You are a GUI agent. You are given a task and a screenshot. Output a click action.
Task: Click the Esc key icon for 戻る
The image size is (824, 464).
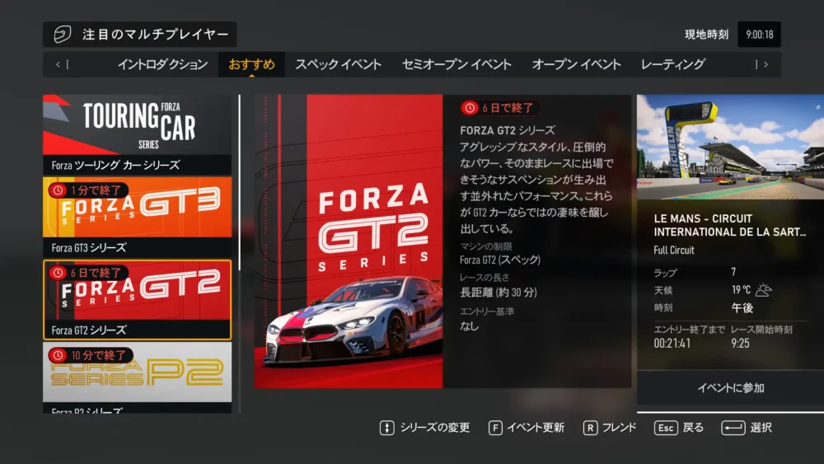point(665,428)
